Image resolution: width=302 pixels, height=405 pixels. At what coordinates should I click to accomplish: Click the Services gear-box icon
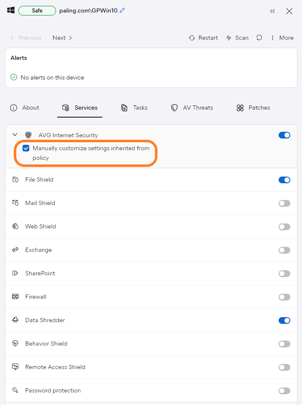click(66, 108)
